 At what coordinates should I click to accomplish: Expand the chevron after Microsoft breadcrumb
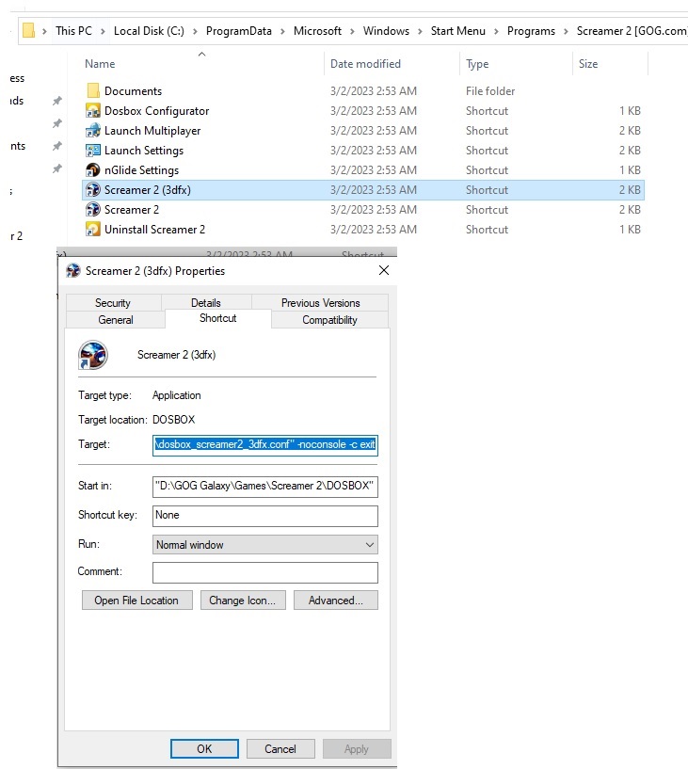[352, 31]
